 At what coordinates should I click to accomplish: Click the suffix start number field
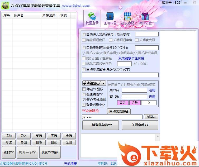[x=124, y=64]
